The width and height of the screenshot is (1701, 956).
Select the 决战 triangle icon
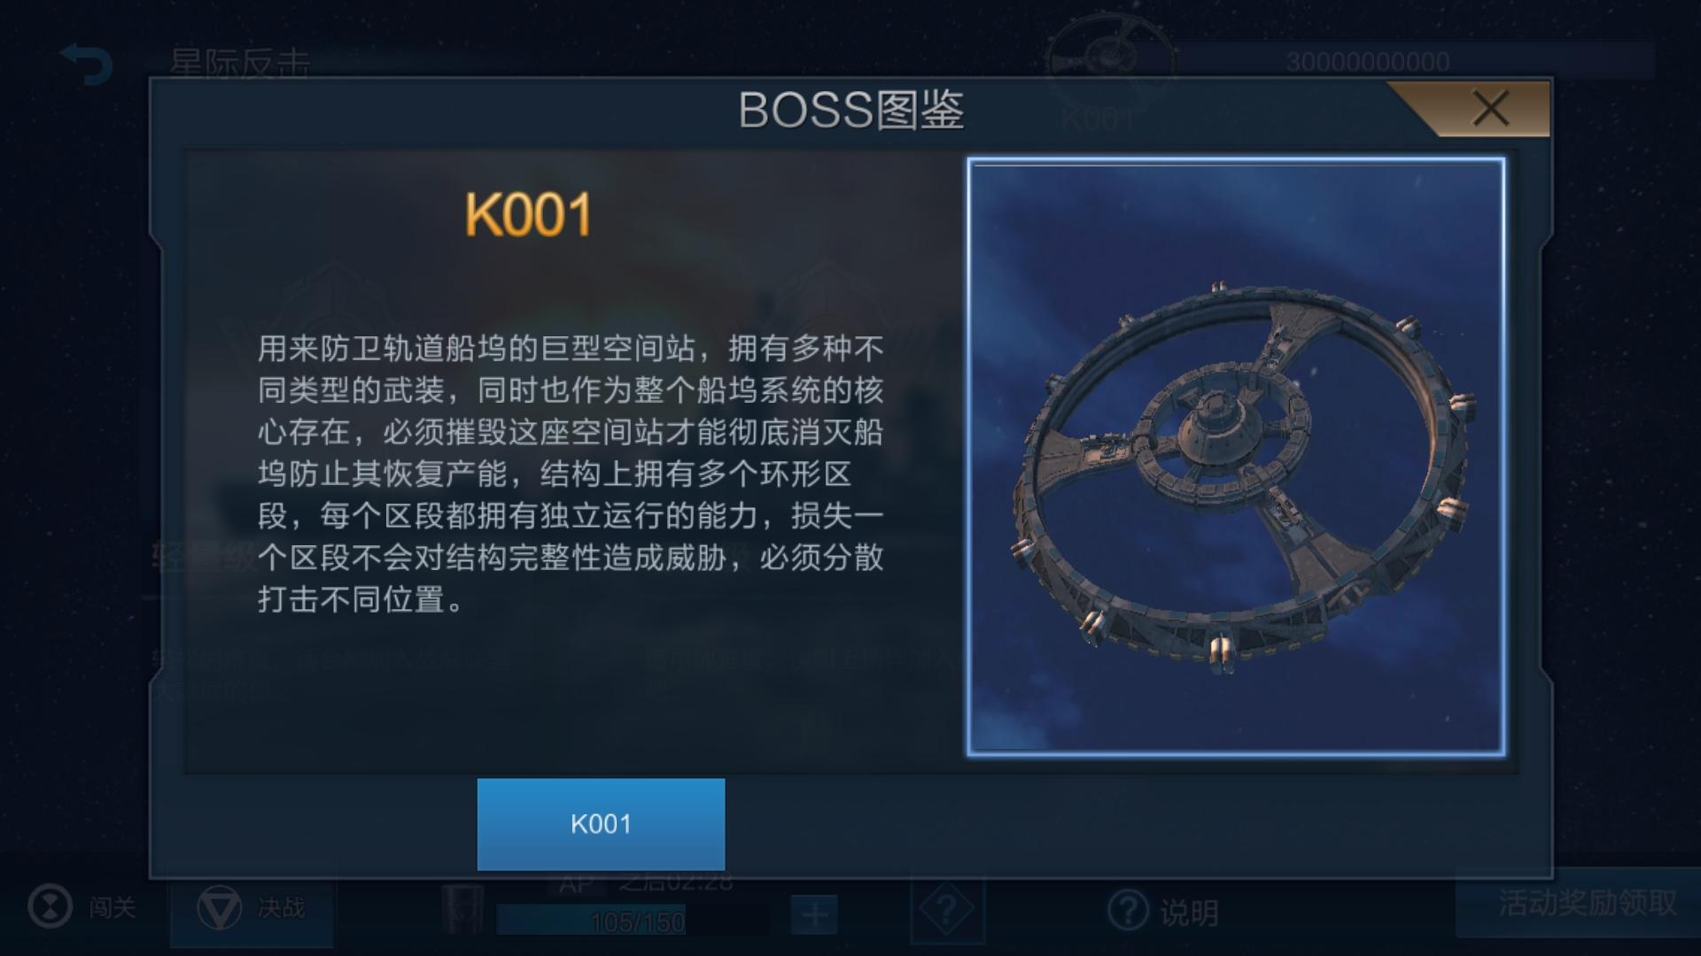tap(219, 908)
